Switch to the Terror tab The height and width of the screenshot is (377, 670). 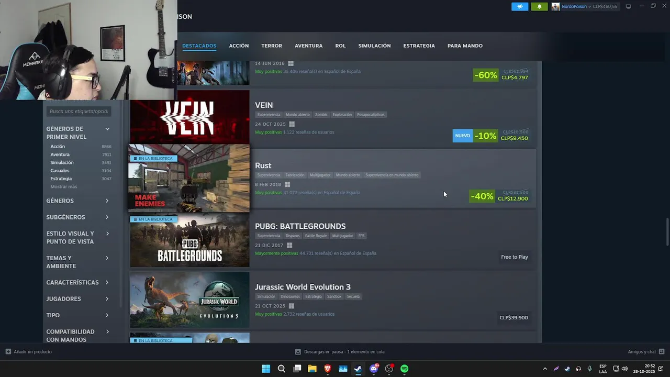[x=272, y=46]
